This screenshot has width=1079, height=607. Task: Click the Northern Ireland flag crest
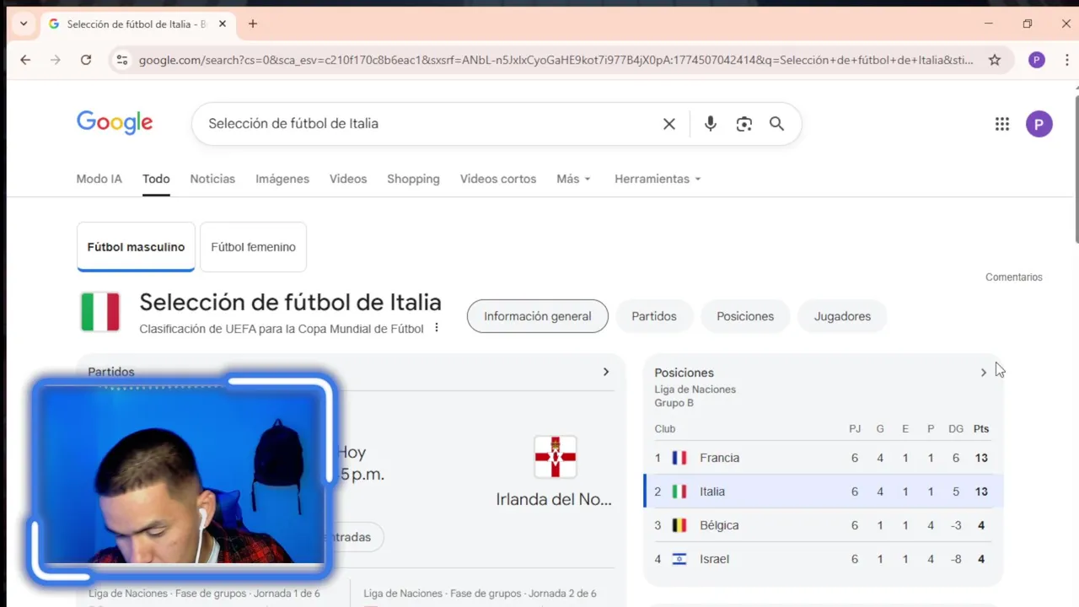click(556, 457)
